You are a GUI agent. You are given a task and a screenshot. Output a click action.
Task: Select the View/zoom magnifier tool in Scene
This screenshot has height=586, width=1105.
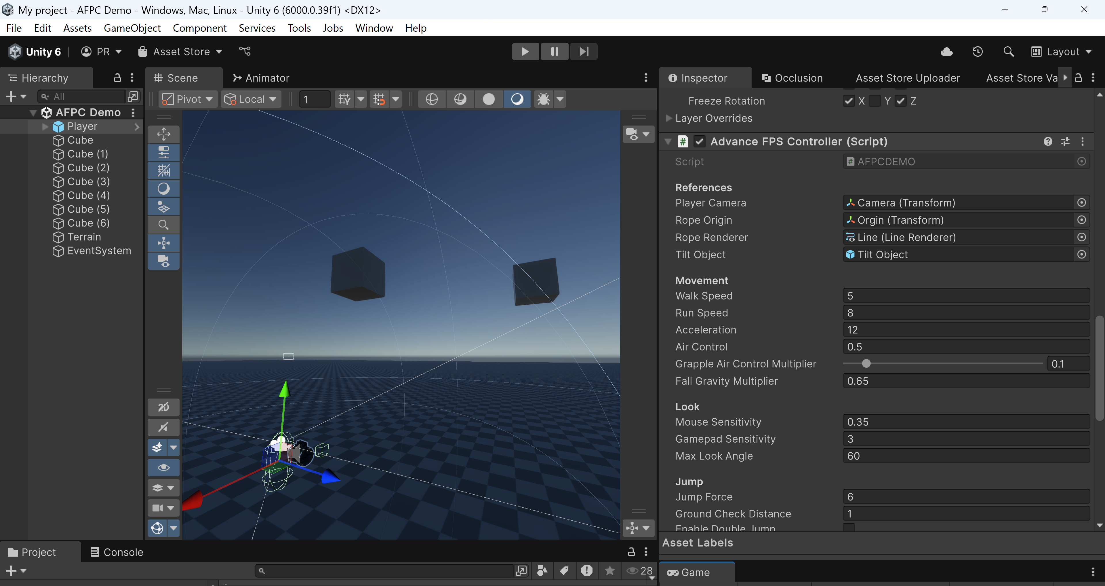click(x=163, y=225)
